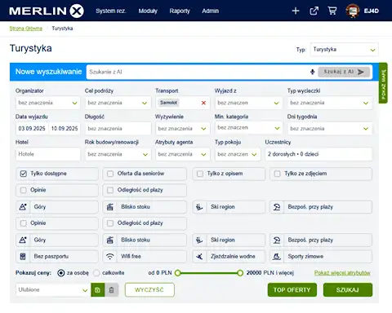Image resolution: width=392 pixels, height=313 pixels.
Task: Open the shopping cart icon
Action: point(332,11)
